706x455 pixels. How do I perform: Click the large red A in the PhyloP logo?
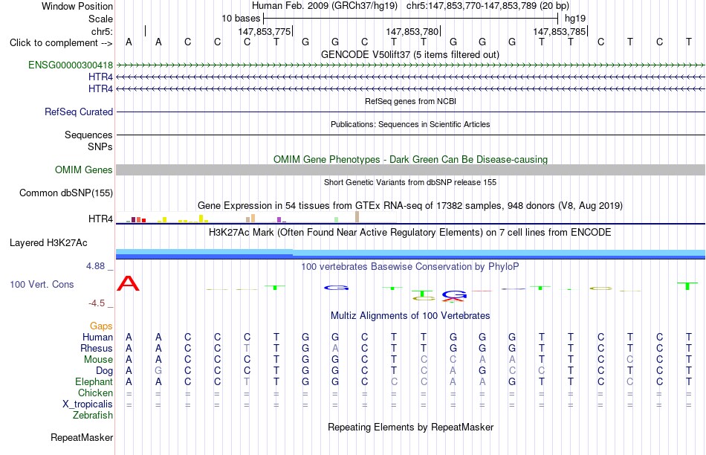[x=129, y=283]
